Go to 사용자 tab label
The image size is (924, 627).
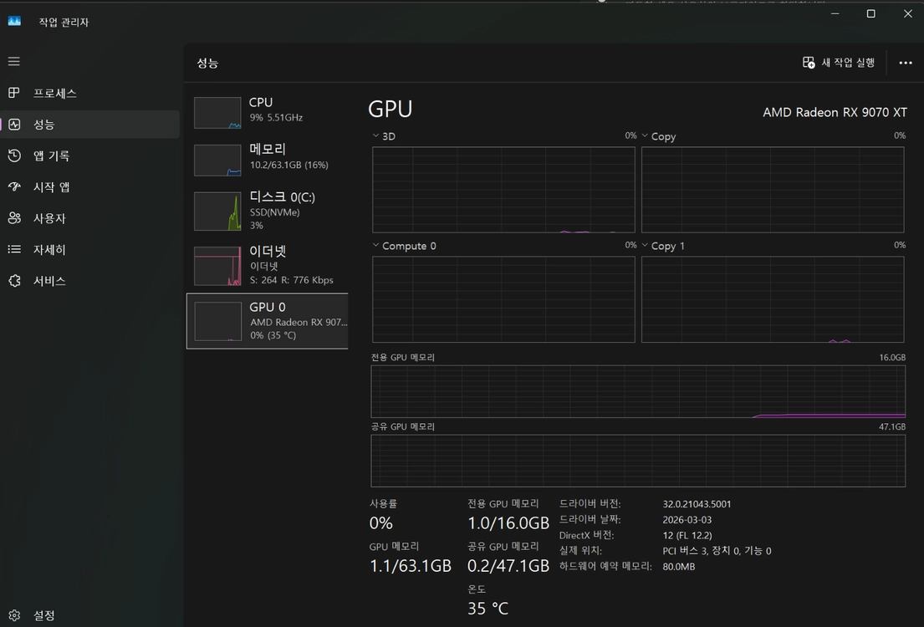point(49,218)
